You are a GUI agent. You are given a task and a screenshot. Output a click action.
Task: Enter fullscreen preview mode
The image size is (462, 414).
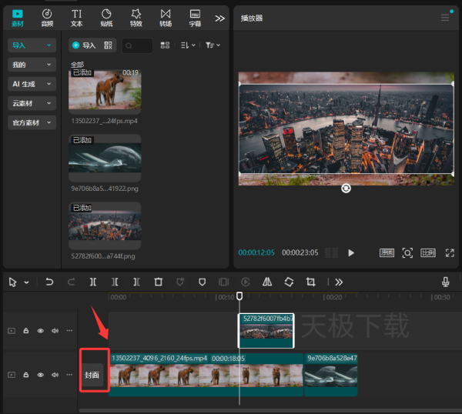[450, 252]
